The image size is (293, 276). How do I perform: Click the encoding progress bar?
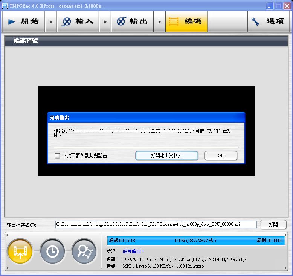(196, 241)
